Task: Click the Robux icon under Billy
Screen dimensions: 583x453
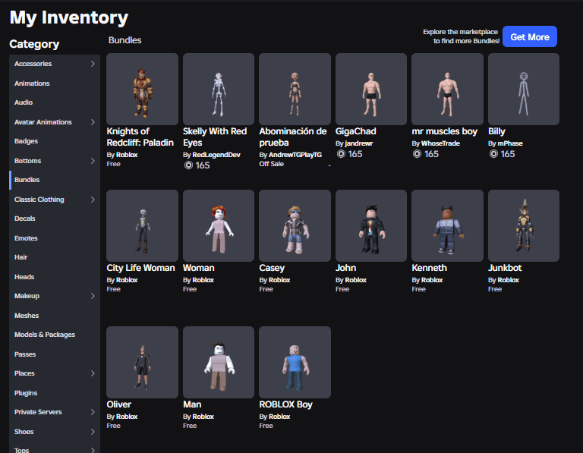Action: tap(493, 154)
